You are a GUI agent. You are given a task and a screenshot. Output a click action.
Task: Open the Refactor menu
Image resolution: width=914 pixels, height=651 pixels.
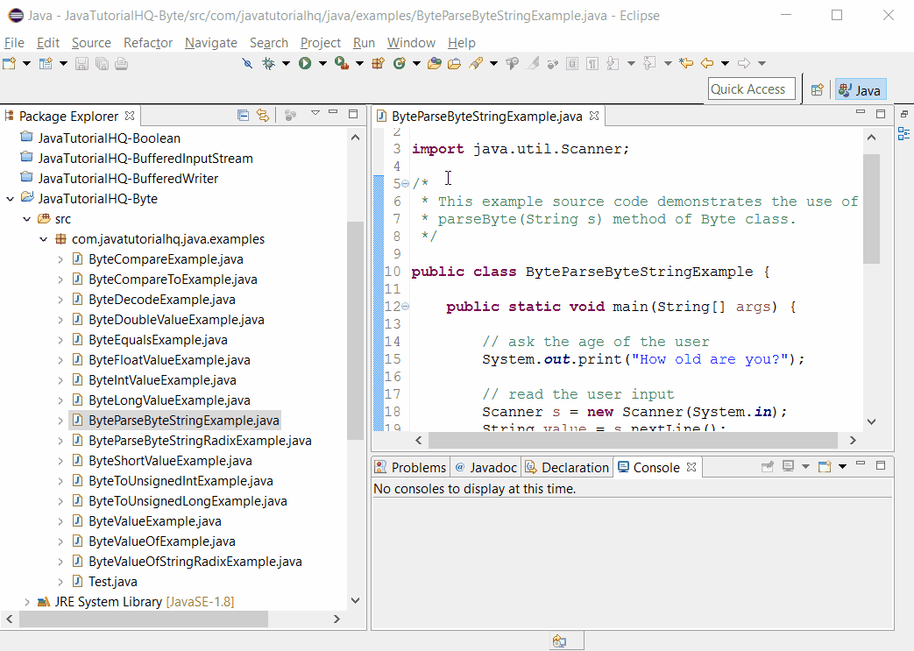point(147,42)
